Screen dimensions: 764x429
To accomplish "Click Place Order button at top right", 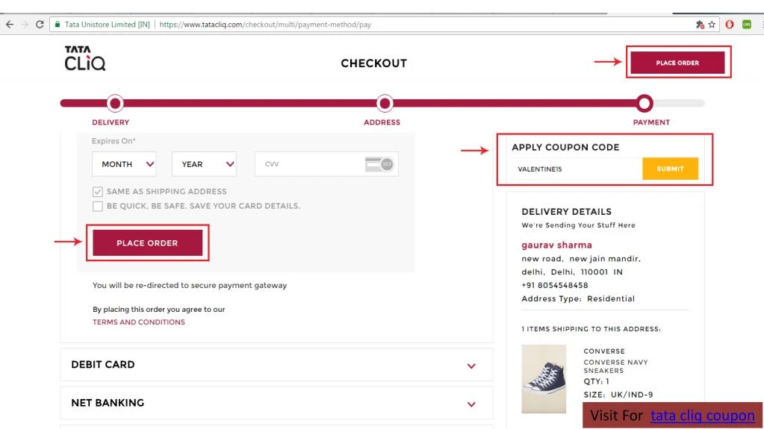I will (x=678, y=63).
